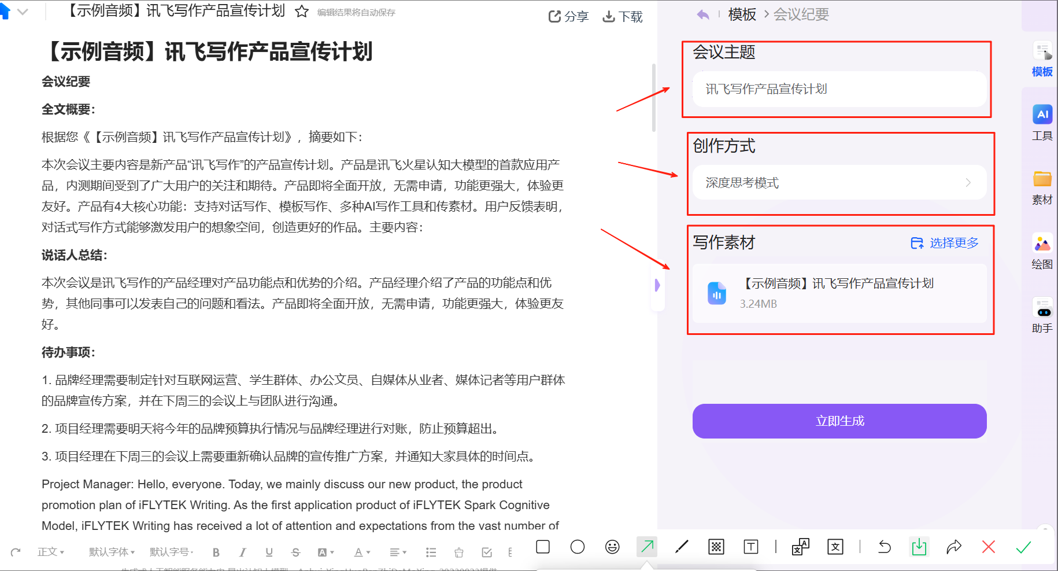1058x571 pixels.
Task: Go to 模板 in the breadcrumb
Action: point(742,14)
